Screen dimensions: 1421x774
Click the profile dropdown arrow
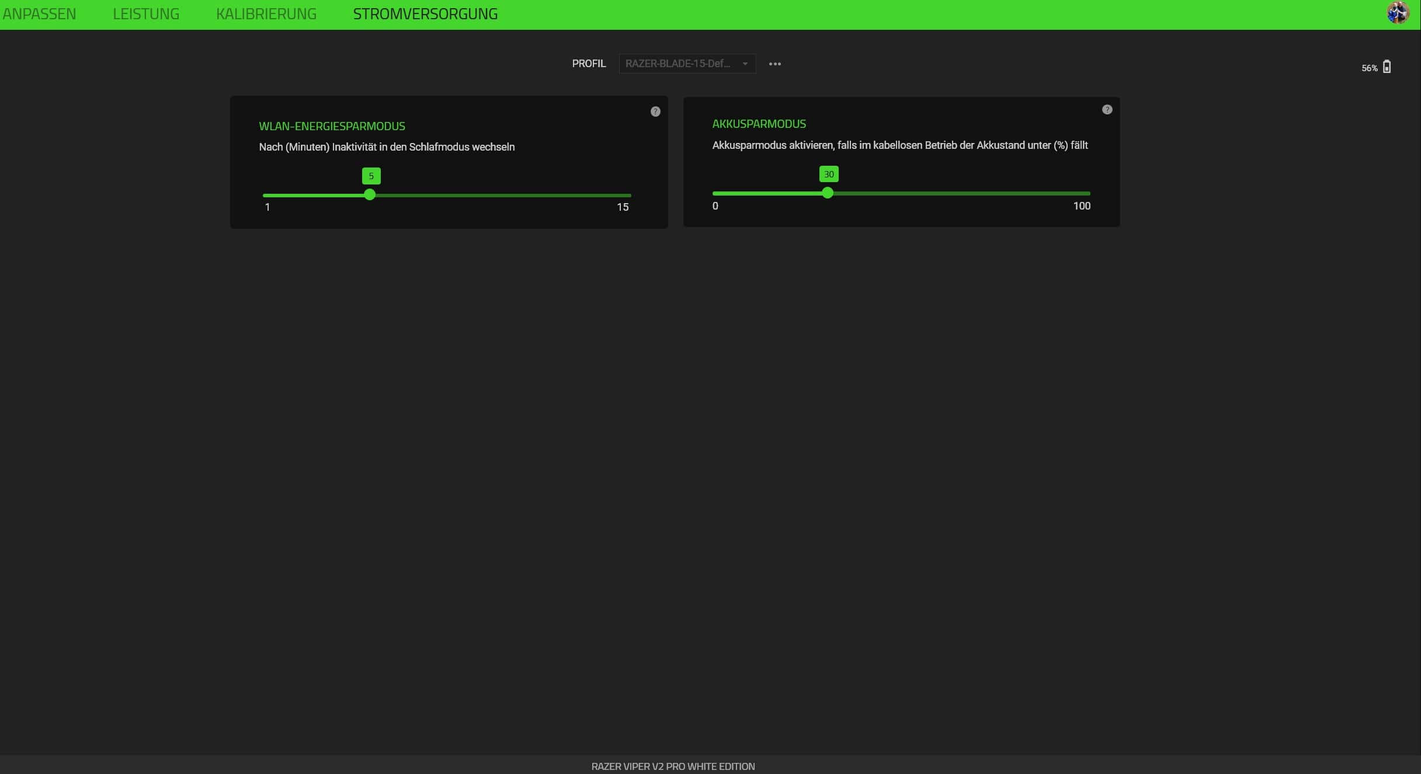point(745,64)
